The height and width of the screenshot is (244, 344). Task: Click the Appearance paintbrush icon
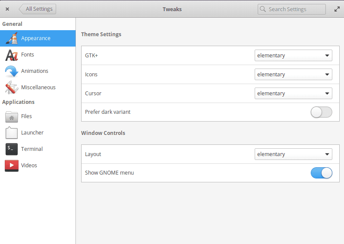click(12, 38)
